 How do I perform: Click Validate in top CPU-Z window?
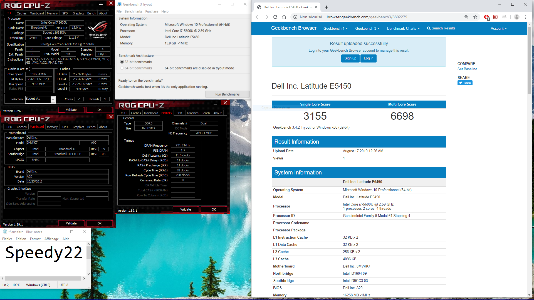(71, 110)
